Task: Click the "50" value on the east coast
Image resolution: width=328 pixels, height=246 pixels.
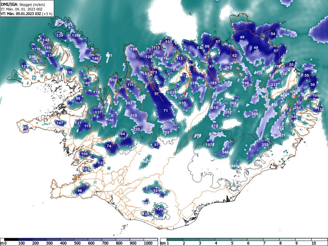Action: coord(313,85)
